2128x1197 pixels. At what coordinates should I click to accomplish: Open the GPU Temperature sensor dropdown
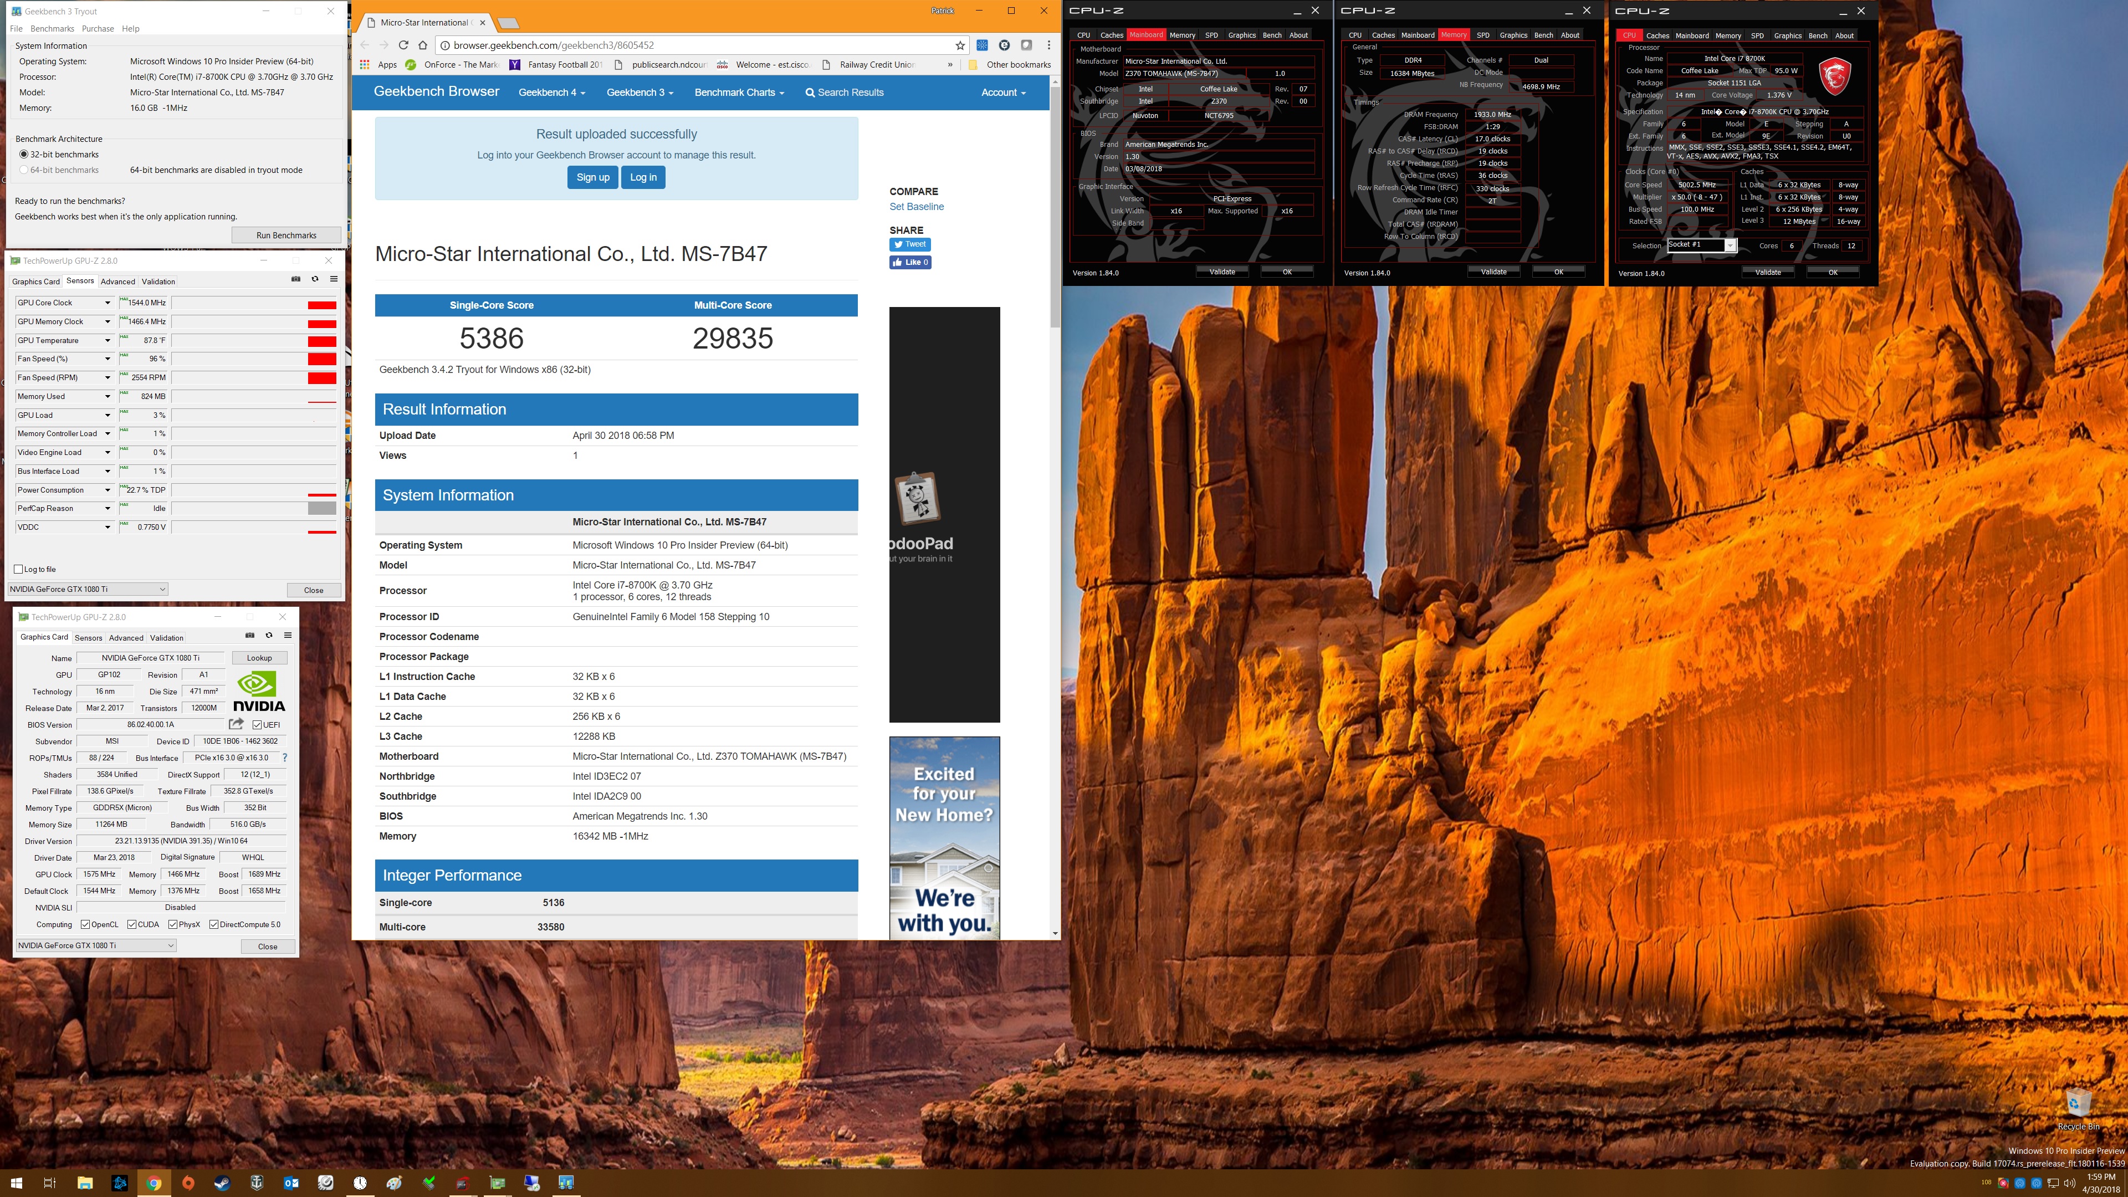coord(108,340)
